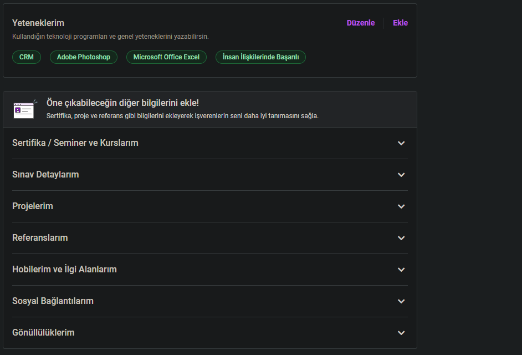Open the Sınav Detaylarım section title
Viewport: 522px width, 355px height.
pyautogui.click(x=45, y=175)
